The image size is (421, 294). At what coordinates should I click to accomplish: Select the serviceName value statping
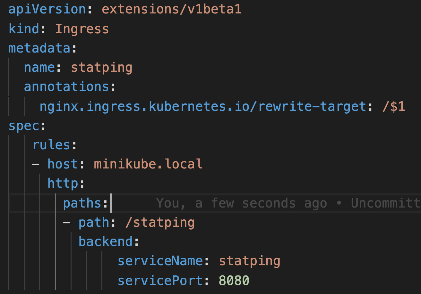point(250,261)
